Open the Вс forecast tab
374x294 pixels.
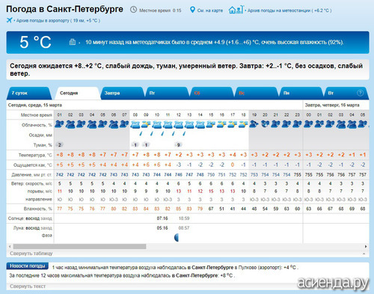pyautogui.click(x=257, y=93)
